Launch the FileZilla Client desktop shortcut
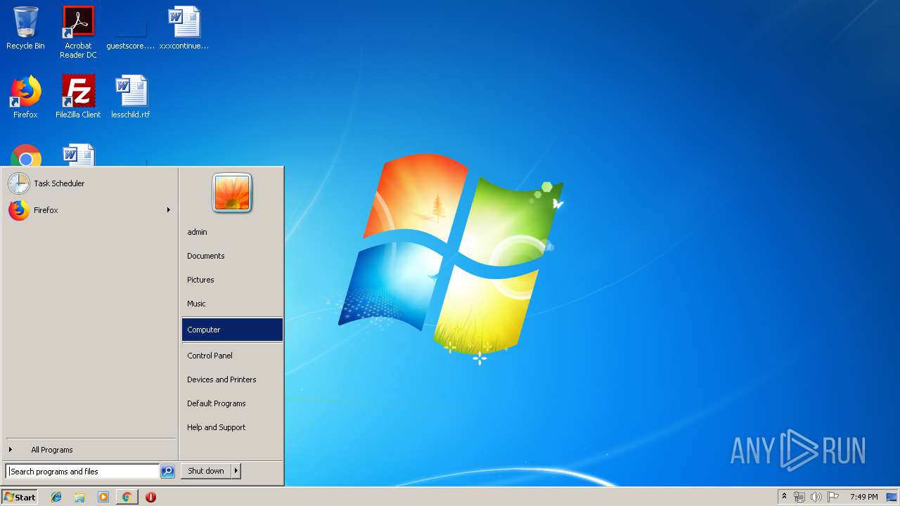The width and height of the screenshot is (900, 506). coord(78,97)
